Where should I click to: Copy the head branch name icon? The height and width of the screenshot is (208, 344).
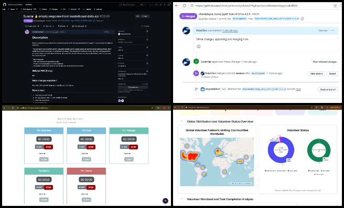point(303,19)
